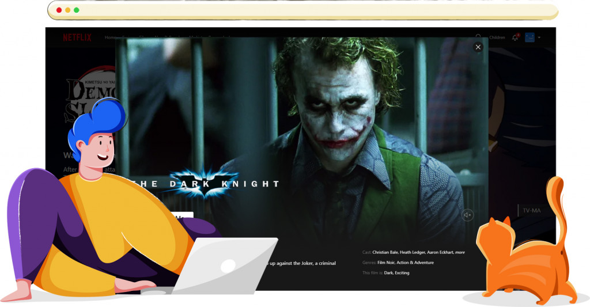The height and width of the screenshot is (307, 590).
Task: Click the Netflix logo
Action: click(x=77, y=37)
